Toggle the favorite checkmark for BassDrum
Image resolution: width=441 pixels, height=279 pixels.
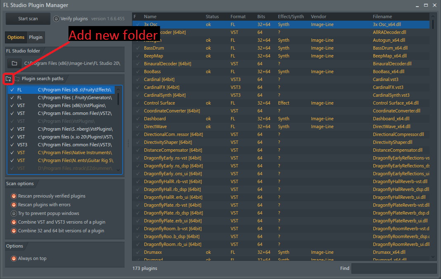click(138, 48)
